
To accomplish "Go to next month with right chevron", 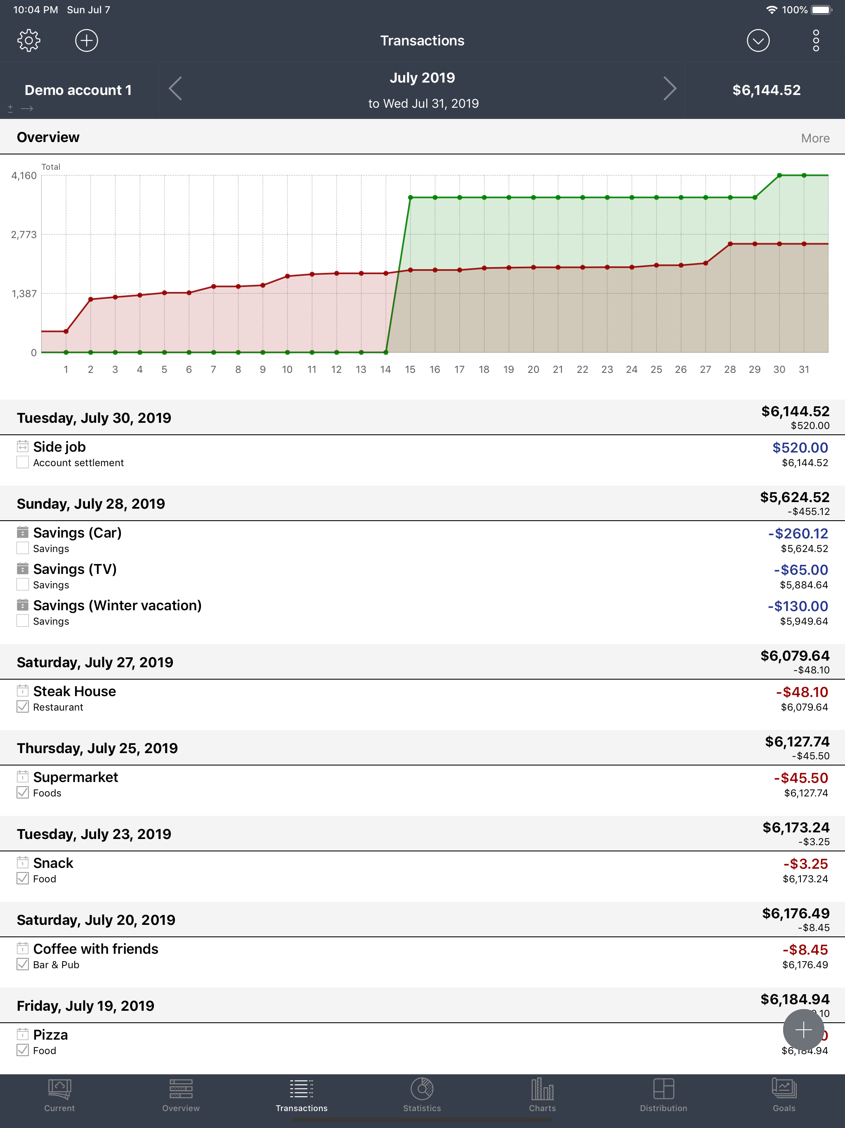I will [x=670, y=89].
